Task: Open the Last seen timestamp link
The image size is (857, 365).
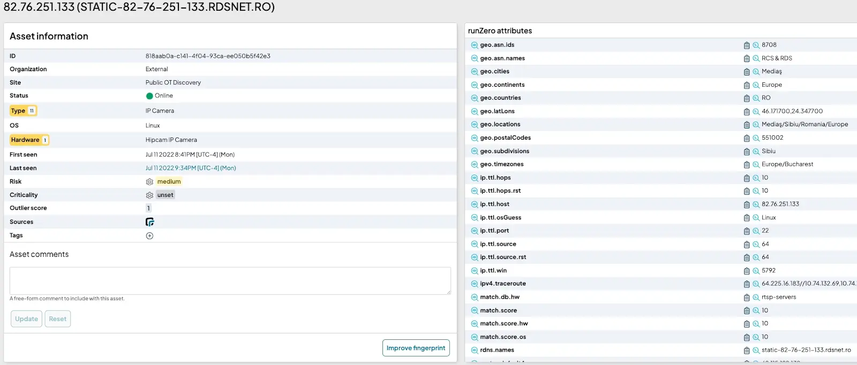Action: 191,168
